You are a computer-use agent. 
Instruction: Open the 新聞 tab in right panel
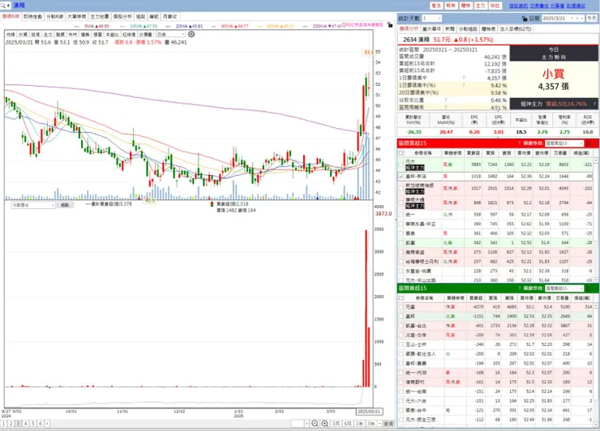tap(450, 28)
